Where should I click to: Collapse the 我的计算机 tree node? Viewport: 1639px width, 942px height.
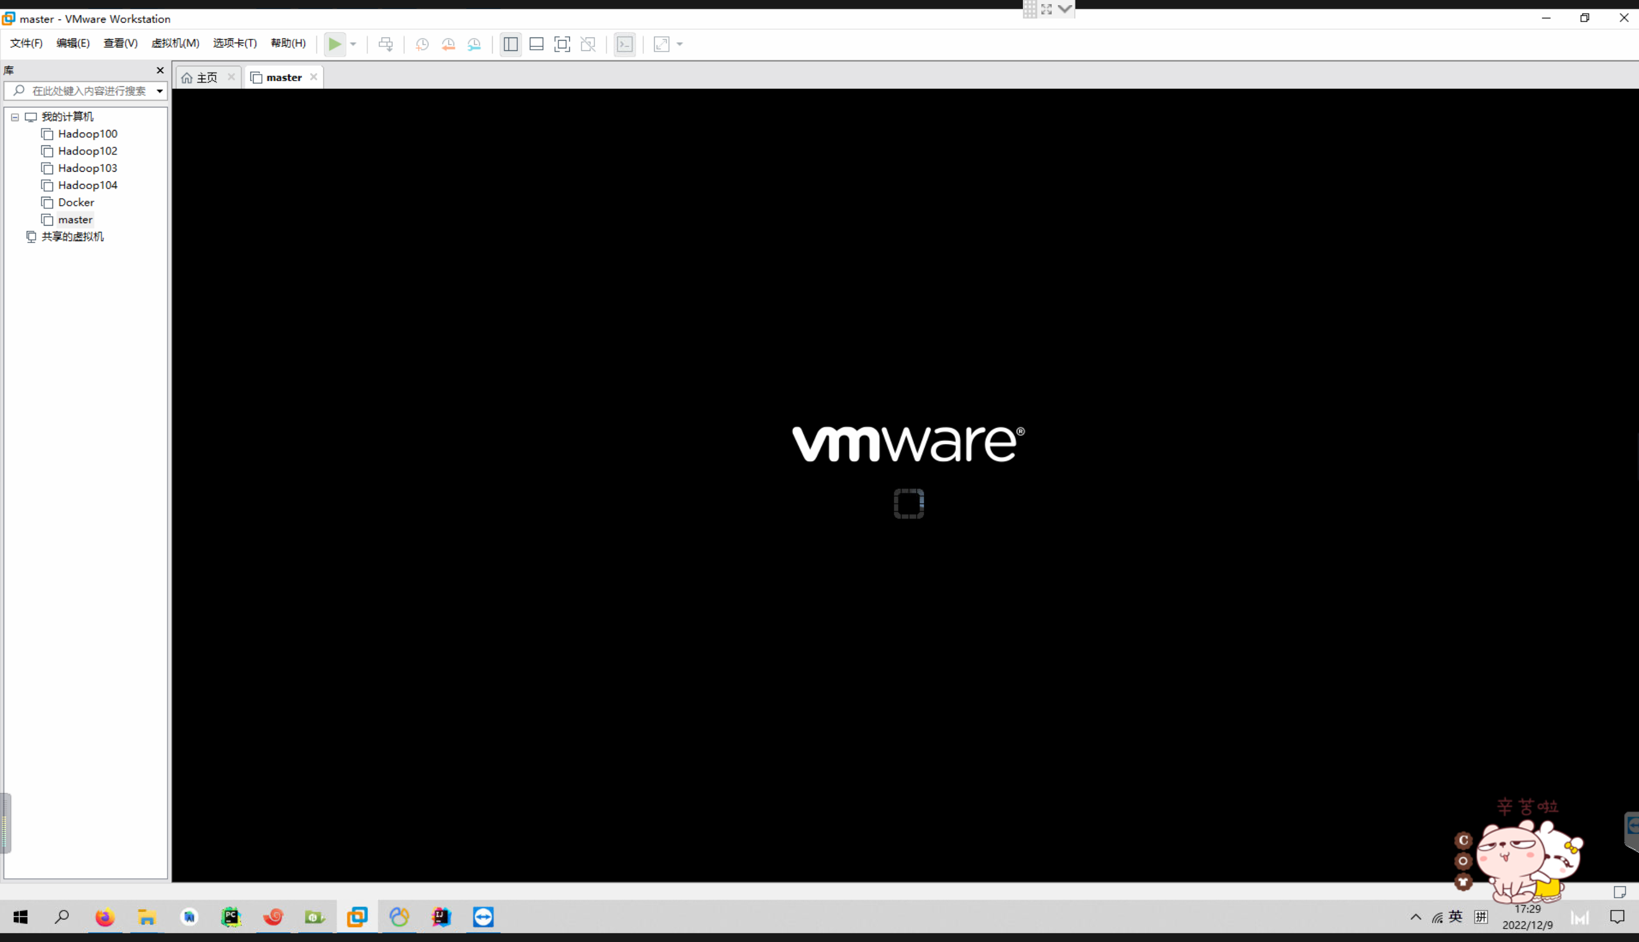(x=15, y=117)
